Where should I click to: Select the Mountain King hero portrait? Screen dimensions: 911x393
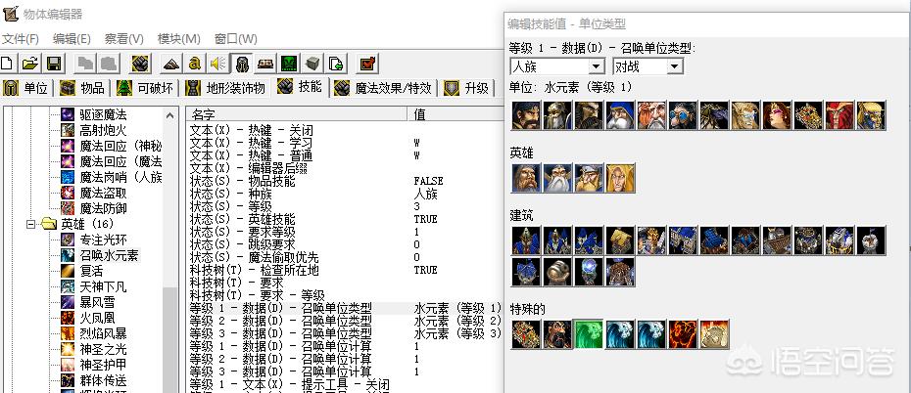[x=589, y=178]
